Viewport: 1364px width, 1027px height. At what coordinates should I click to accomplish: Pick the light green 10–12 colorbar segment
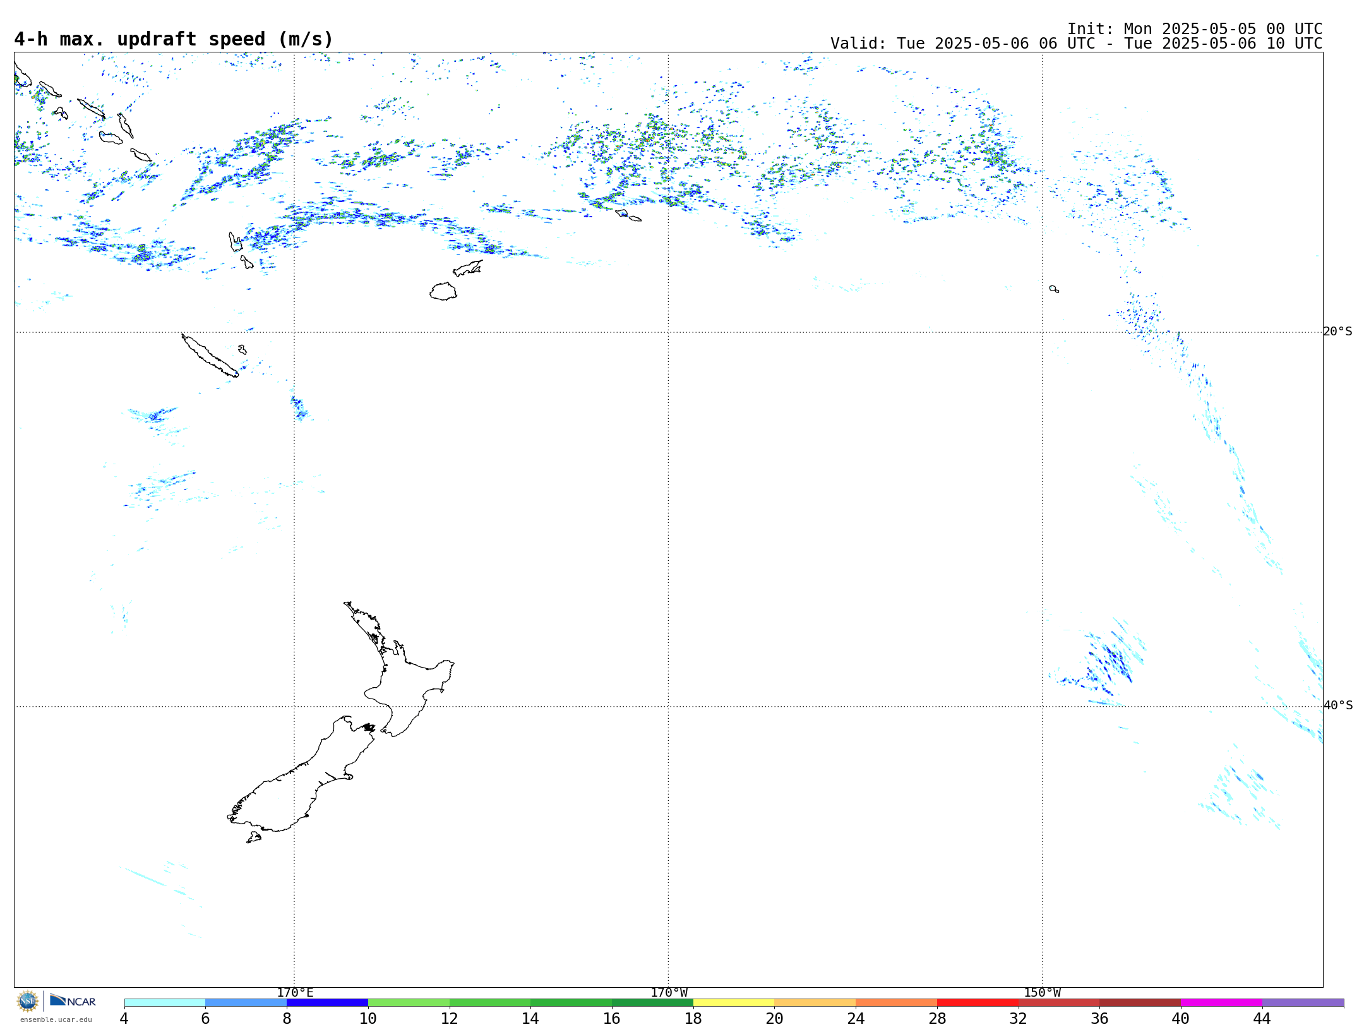coord(409,1002)
